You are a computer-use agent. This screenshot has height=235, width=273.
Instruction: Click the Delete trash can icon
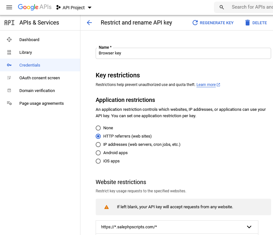tap(247, 23)
